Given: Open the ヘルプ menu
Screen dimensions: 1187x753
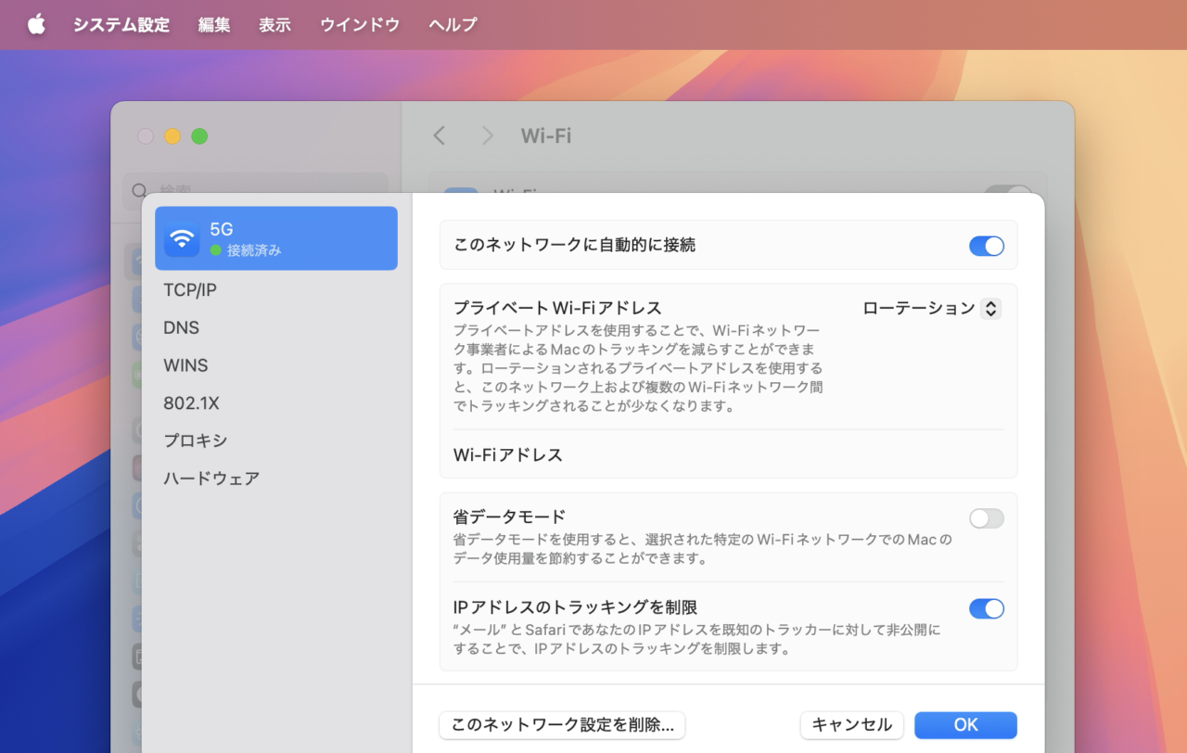Looking at the screenshot, I should tap(453, 25).
